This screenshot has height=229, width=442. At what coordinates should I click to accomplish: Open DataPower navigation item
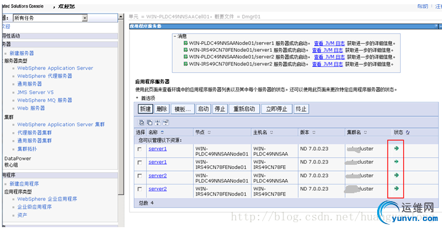pos(18,159)
